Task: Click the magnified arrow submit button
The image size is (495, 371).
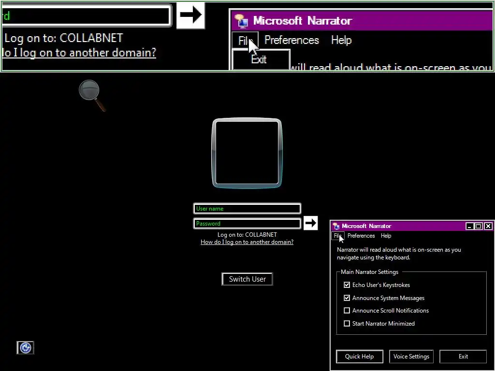Action: pyautogui.click(x=190, y=15)
